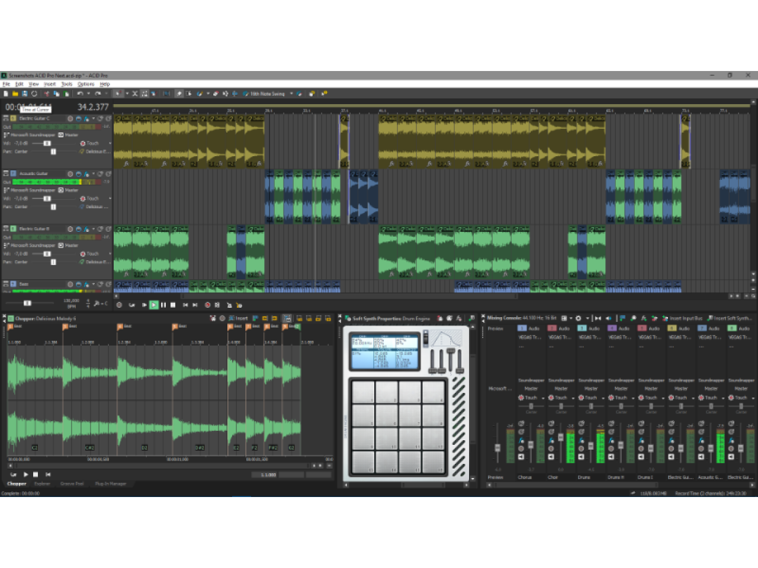The height and width of the screenshot is (568, 758).
Task: Click the Chopper loop playback icon
Action: 13,475
